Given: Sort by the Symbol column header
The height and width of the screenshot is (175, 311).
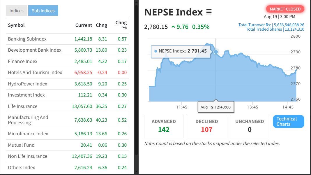Looking at the screenshot, I should pos(16,25).
